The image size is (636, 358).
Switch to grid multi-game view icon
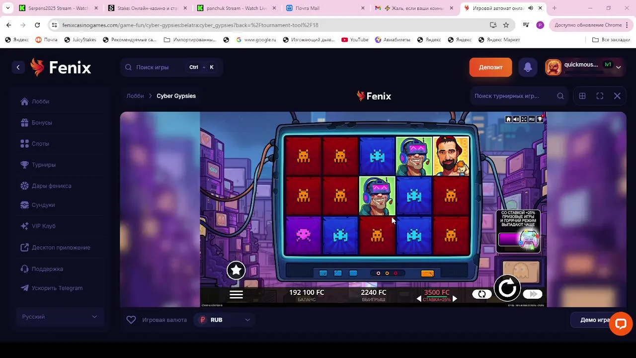pos(582,96)
